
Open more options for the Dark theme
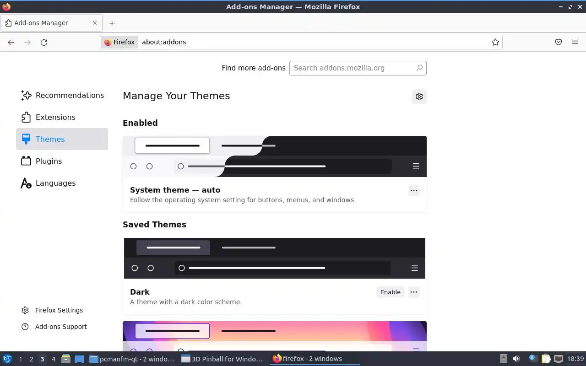(414, 292)
